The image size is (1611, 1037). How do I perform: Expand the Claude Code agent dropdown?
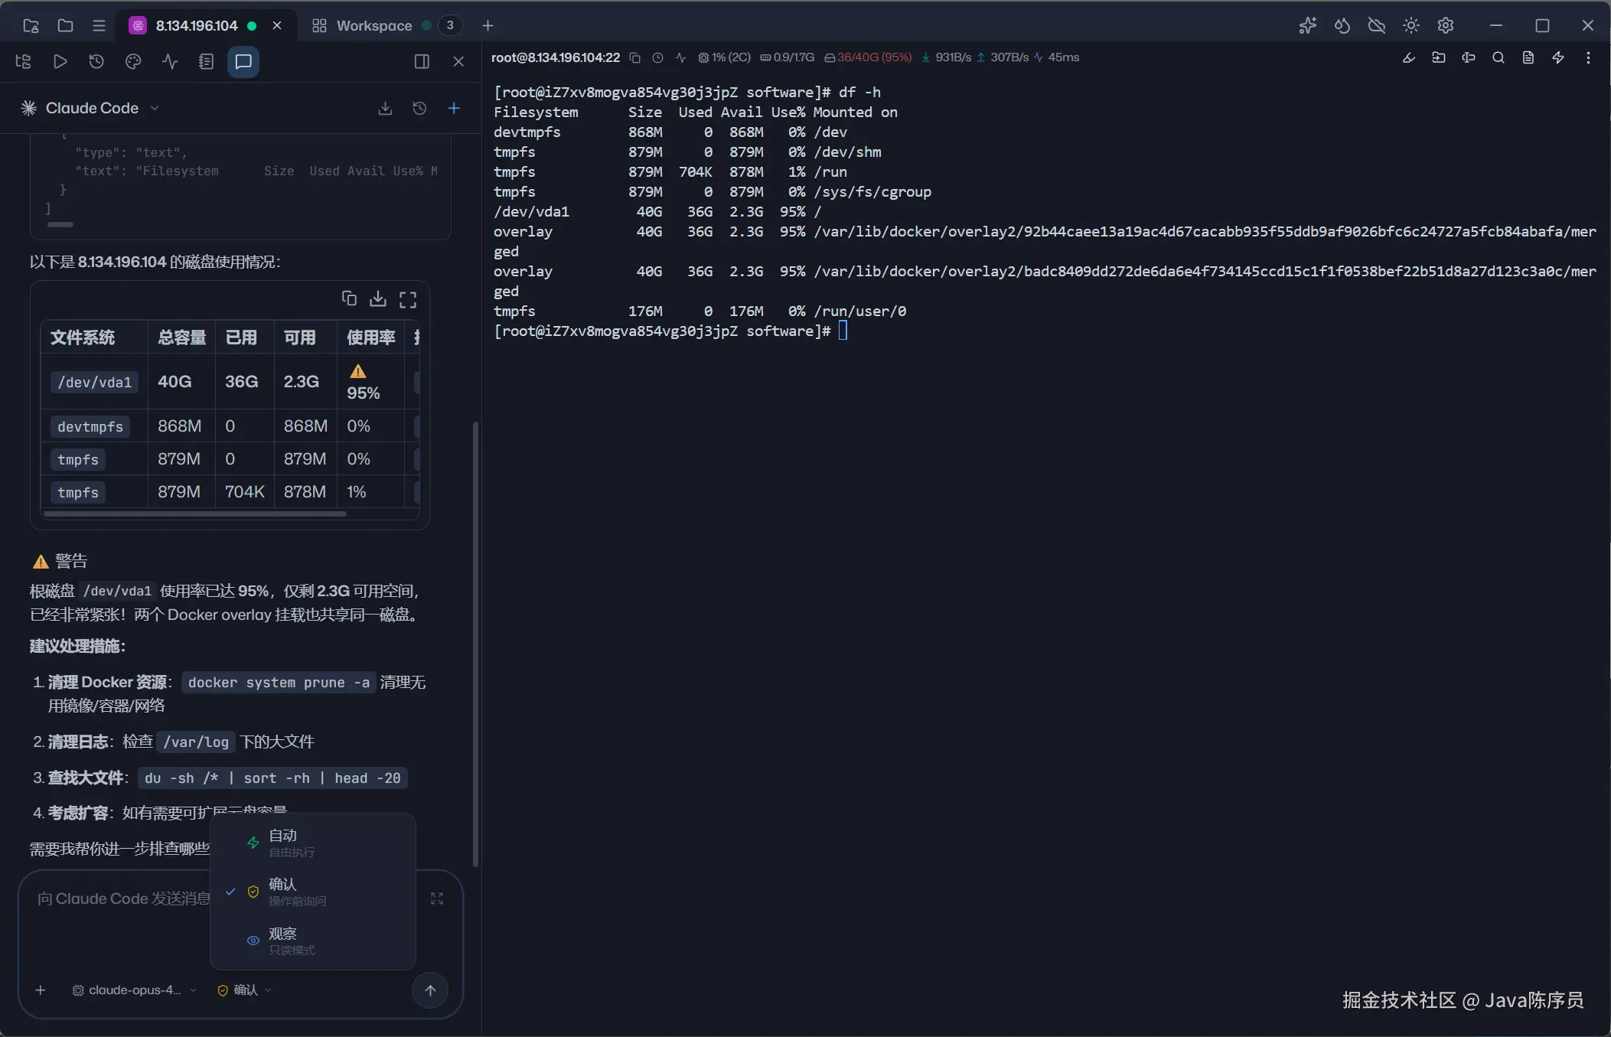(90, 108)
